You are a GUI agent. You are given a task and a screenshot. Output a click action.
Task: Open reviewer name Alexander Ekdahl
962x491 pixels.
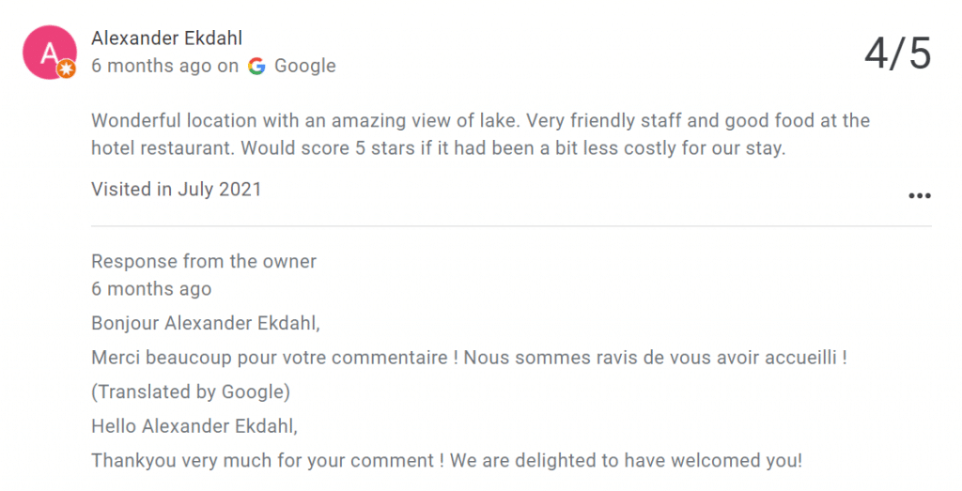(167, 38)
